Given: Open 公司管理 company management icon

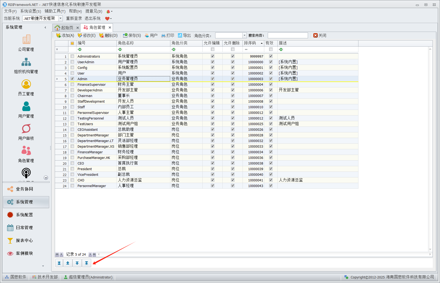Looking at the screenshot, I should click(26, 40).
